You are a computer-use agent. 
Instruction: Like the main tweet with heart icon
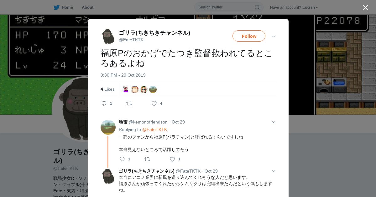154,104
